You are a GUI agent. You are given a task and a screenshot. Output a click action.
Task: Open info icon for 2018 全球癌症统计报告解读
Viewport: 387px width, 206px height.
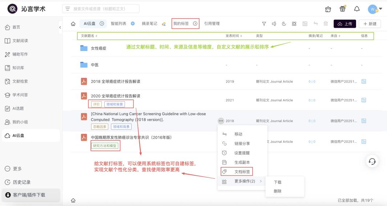coord(364,82)
